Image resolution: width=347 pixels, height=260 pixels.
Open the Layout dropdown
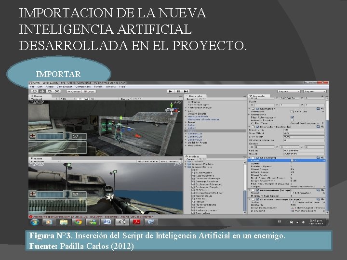point(315,91)
